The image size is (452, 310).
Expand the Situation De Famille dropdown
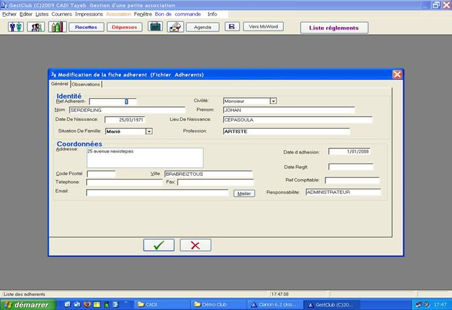click(149, 131)
